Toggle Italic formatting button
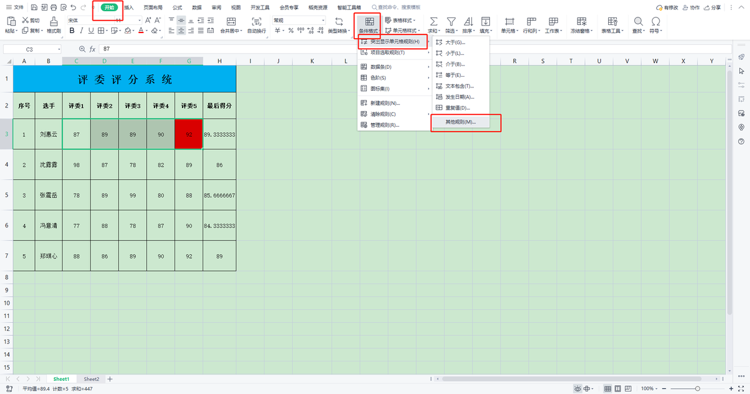This screenshot has width=750, height=394. point(81,31)
